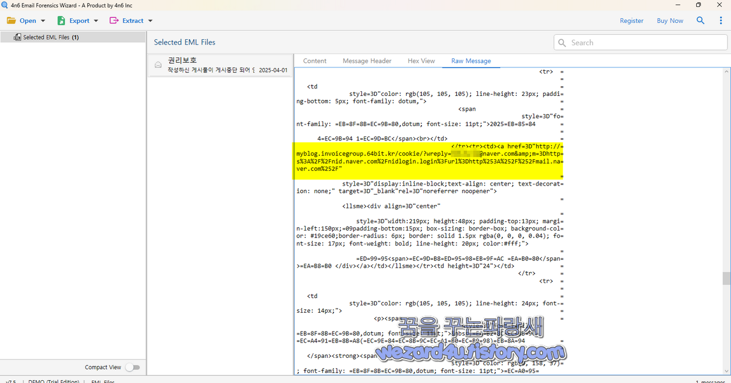Click the Export file icon
The image size is (731, 383).
(x=61, y=21)
